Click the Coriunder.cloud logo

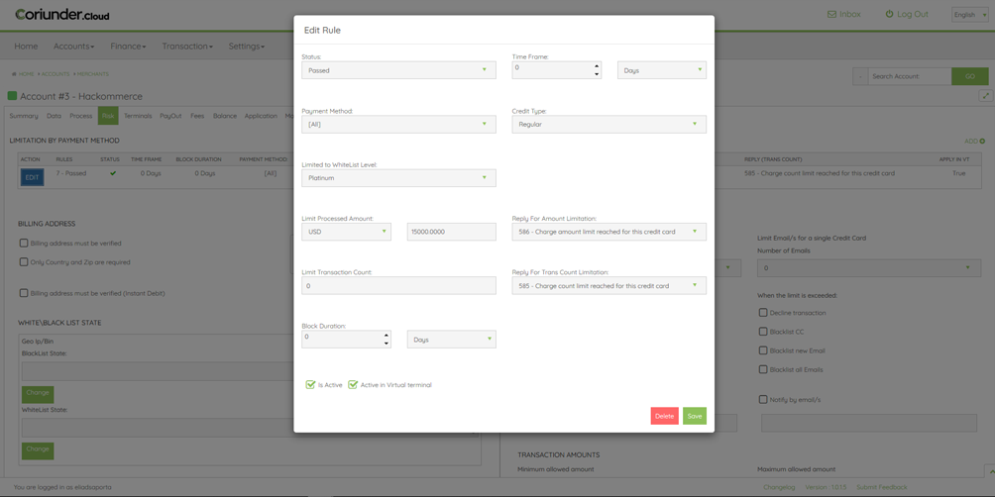62,14
